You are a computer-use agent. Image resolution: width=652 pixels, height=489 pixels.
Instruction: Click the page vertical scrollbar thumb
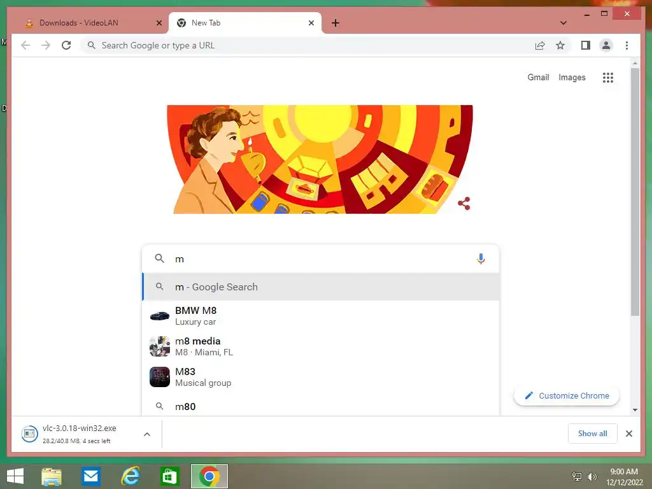[635, 191]
